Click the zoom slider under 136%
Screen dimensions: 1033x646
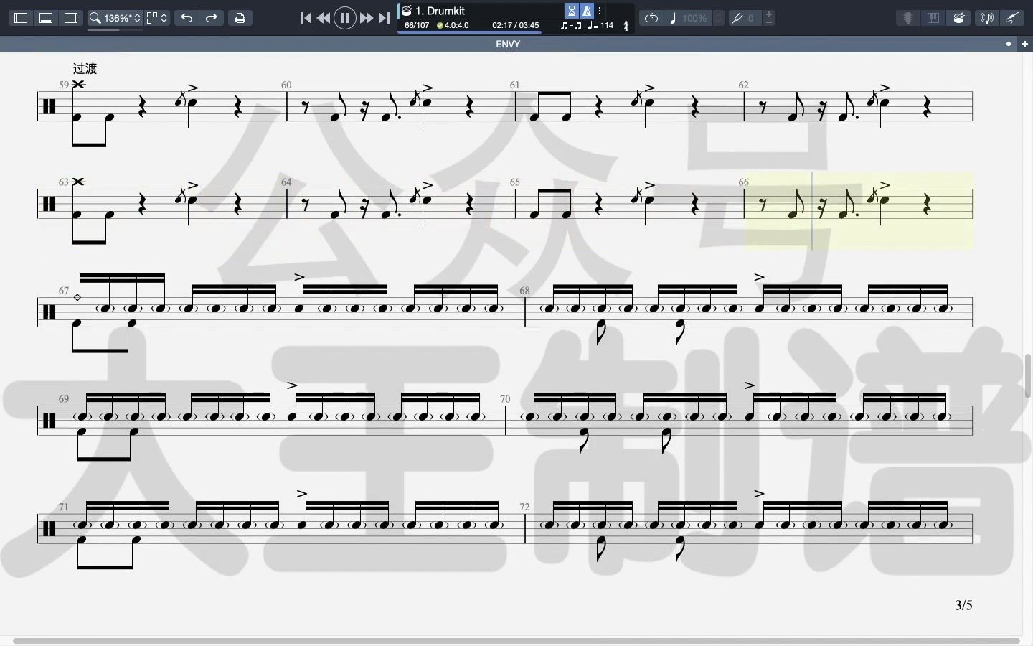(x=115, y=29)
